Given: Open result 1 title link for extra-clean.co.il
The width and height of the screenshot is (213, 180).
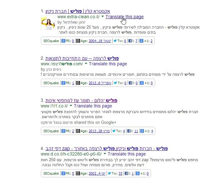Looking at the screenshot, I should [x=78, y=11].
